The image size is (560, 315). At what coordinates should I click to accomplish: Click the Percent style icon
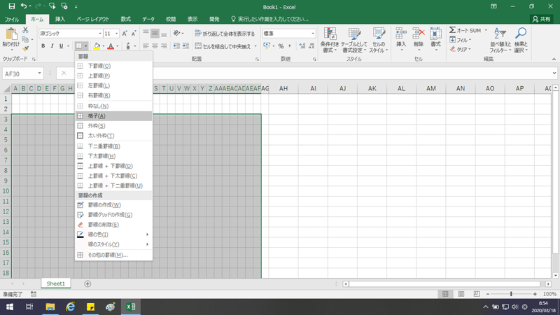point(281,46)
